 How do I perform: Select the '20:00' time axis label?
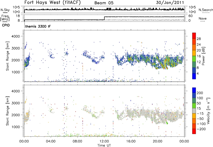click(x=158, y=141)
